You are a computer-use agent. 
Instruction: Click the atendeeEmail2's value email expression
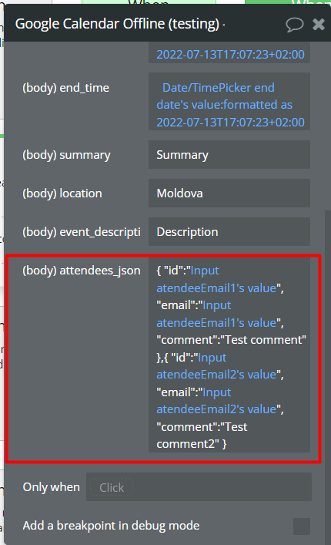tap(218, 401)
